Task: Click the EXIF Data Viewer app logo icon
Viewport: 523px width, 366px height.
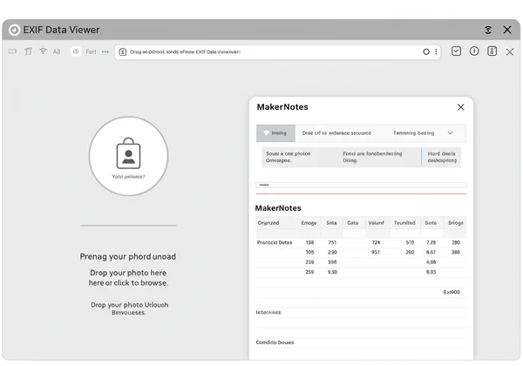Action: [x=14, y=30]
